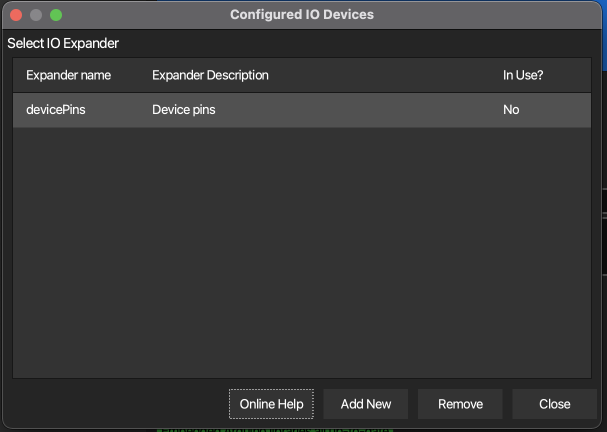The height and width of the screenshot is (432, 607).
Task: Click the dotted-focus Online Help control
Action: click(x=270, y=403)
